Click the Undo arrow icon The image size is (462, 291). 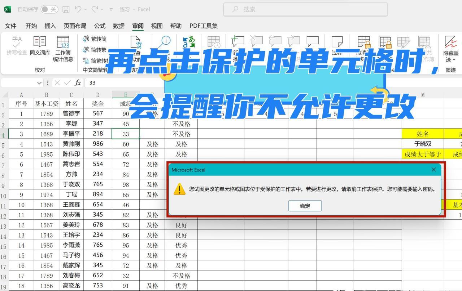78,9
